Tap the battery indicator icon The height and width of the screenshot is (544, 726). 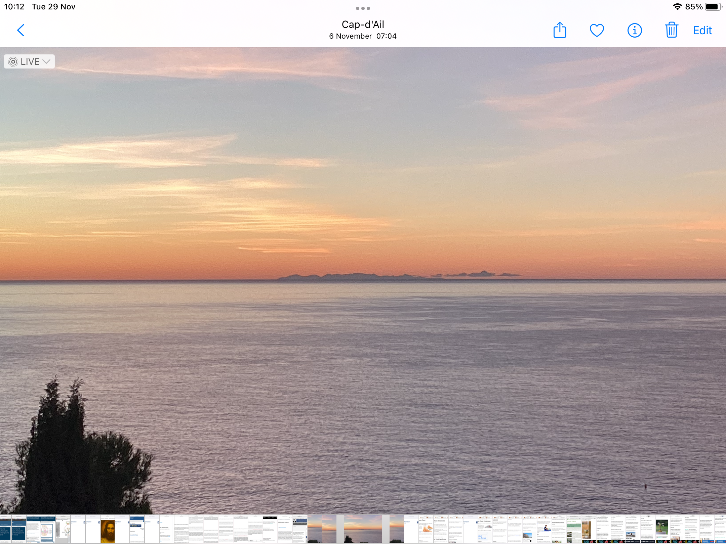713,7
